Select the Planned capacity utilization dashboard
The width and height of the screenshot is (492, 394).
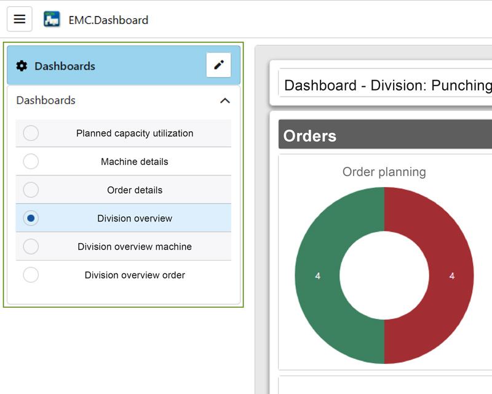[x=135, y=133]
